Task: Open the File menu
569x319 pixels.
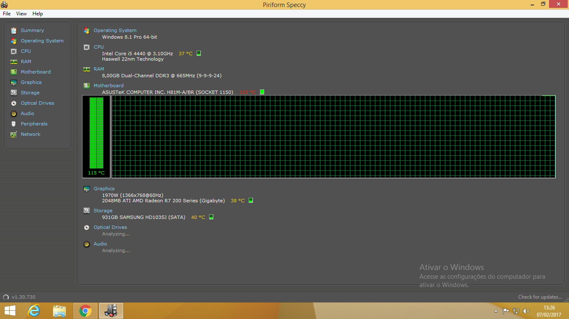Action: pyautogui.click(x=7, y=14)
